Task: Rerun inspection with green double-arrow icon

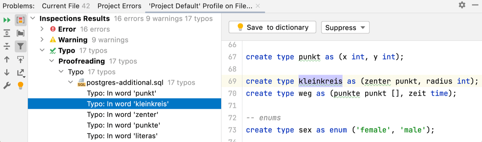Action: pyautogui.click(x=7, y=20)
